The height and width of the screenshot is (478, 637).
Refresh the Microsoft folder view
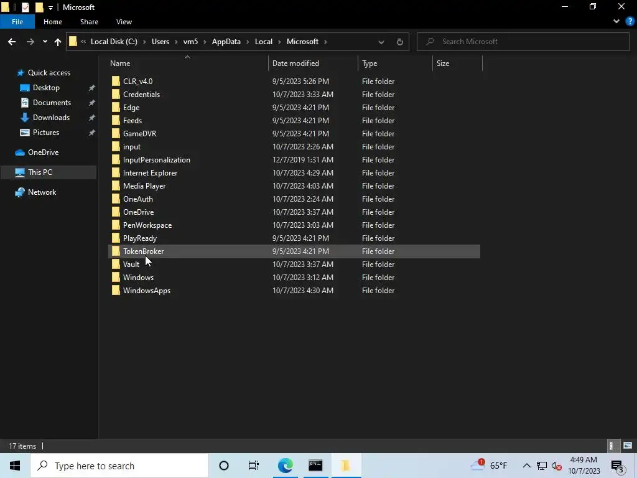(x=400, y=42)
